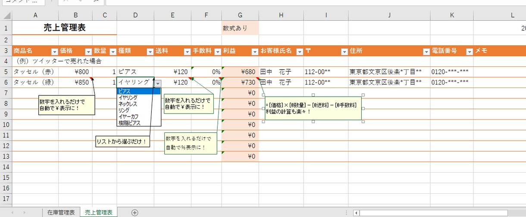Open the 〒 column filter dropdown
526x217 pixels.
click(x=344, y=51)
